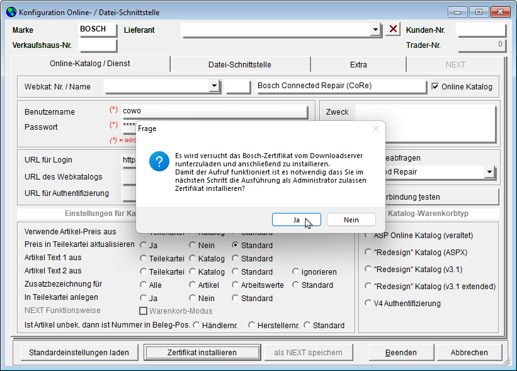Select Katalog for Artikel Text 2 aus

click(x=193, y=271)
